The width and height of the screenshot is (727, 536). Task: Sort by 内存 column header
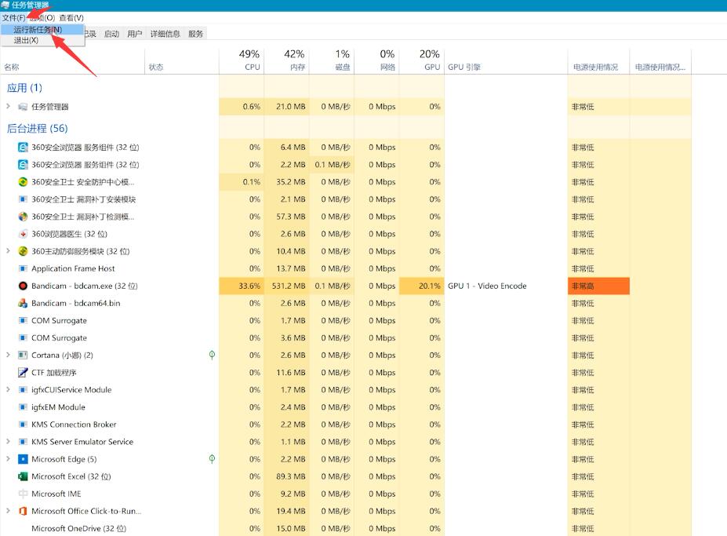286,60
